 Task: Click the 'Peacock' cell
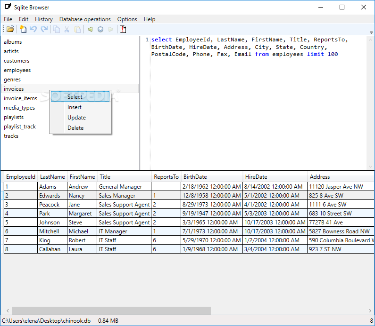52,204
